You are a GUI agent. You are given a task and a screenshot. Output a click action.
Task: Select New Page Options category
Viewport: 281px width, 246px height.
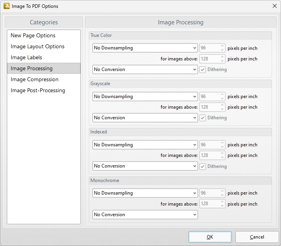33,35
